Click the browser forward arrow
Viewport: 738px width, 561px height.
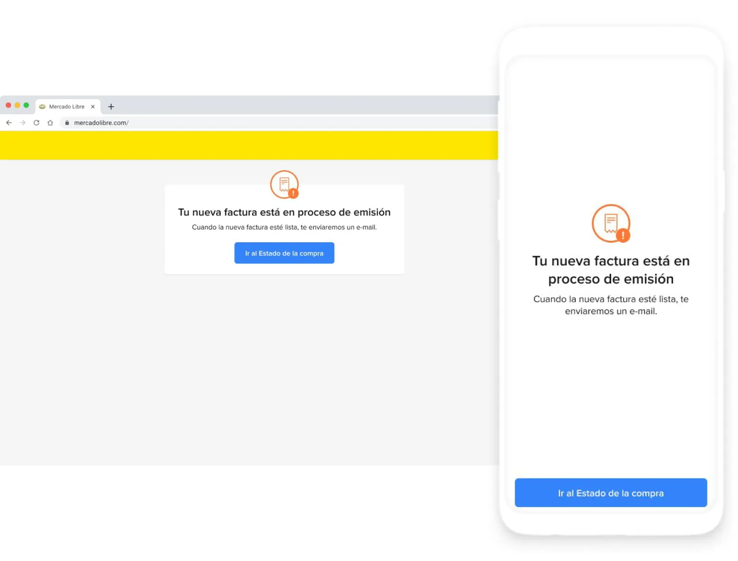(x=23, y=123)
